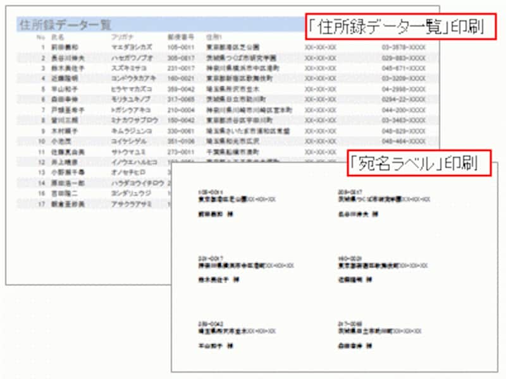Select the フリガナ column header

pyautogui.click(x=122, y=37)
